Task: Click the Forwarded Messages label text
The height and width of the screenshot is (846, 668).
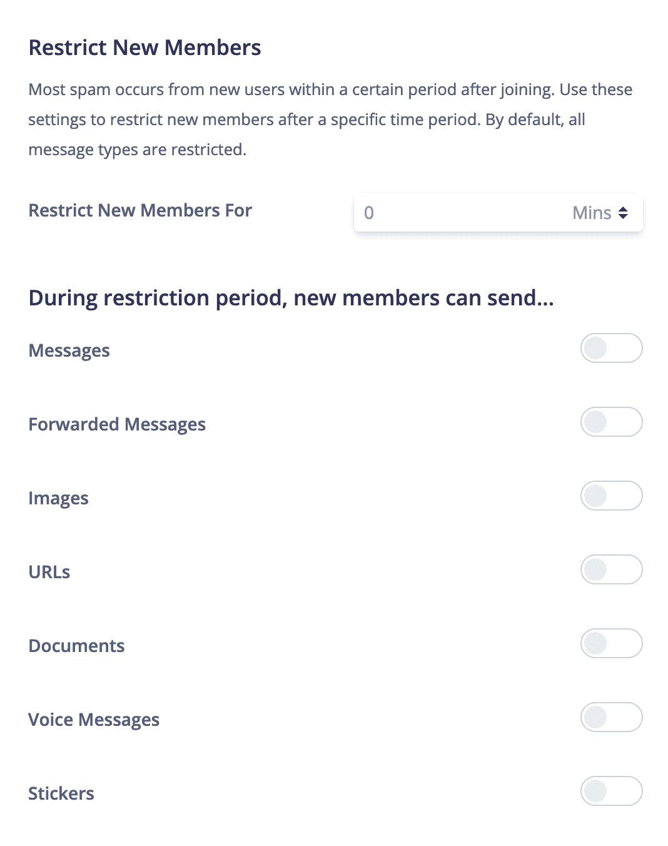Action: [x=117, y=424]
